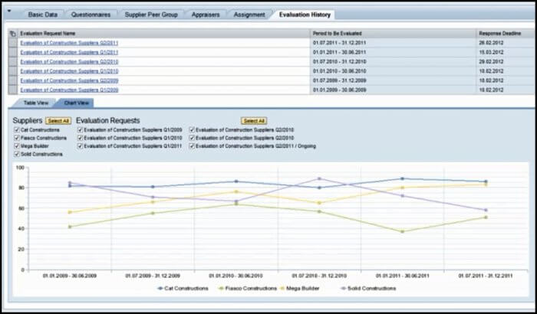Click the Suppliers heading in the chart filter

point(28,120)
